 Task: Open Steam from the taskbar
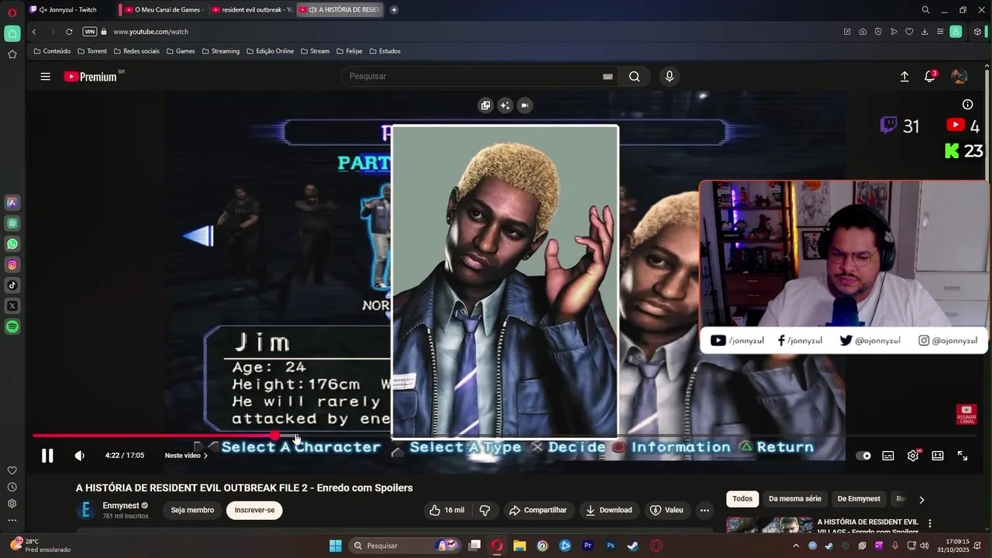(633, 546)
